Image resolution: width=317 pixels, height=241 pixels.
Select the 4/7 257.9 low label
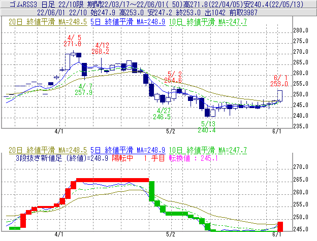(83, 89)
